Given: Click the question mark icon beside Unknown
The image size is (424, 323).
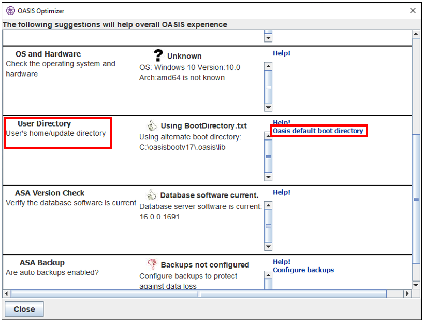Looking at the screenshot, I should [x=158, y=55].
